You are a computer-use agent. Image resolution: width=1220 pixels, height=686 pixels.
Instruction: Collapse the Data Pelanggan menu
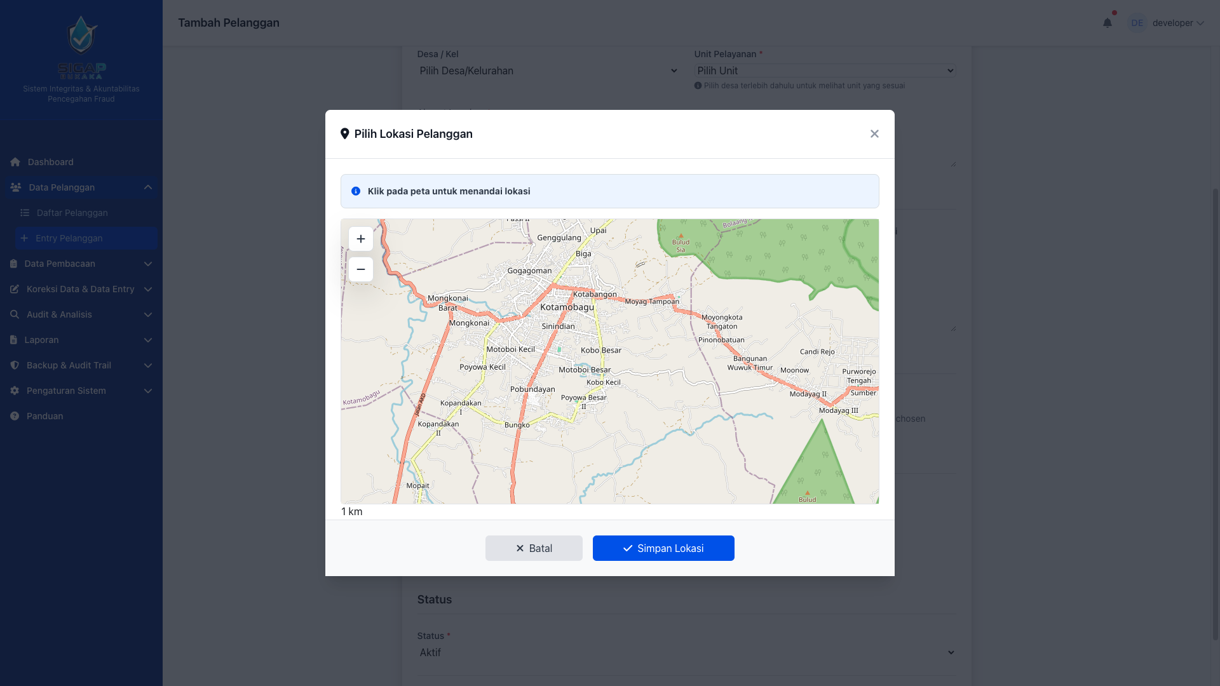point(147,187)
